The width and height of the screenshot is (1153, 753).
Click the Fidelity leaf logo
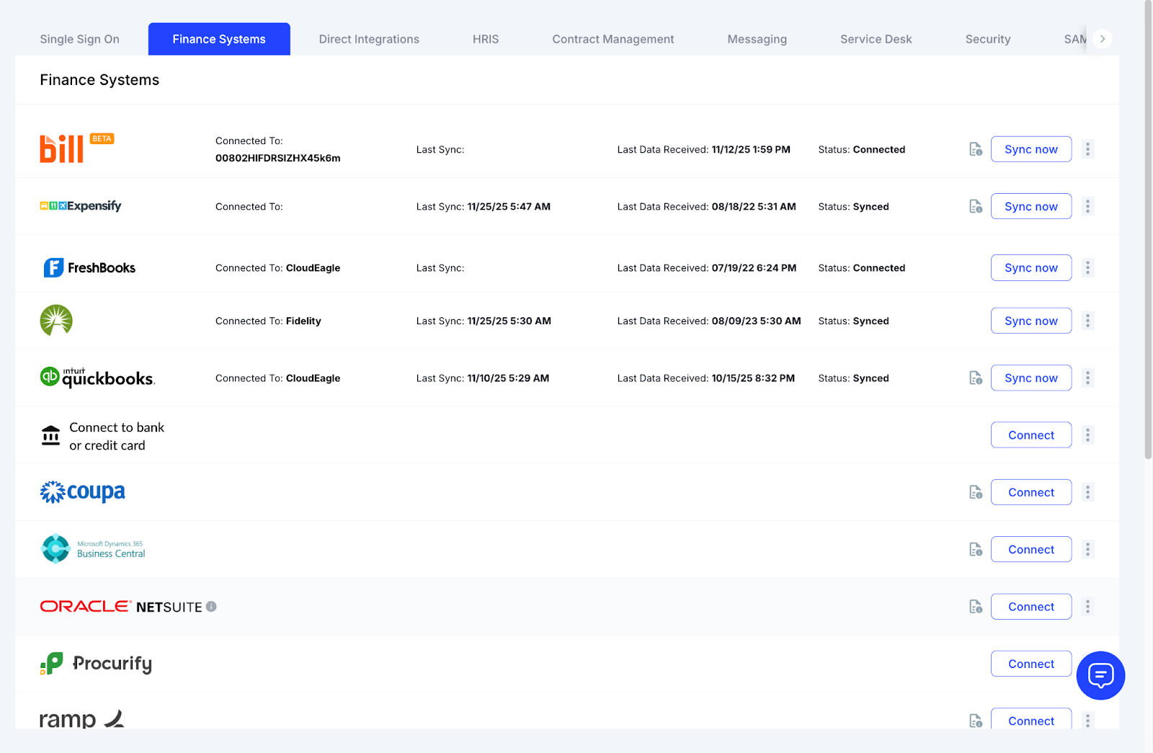tap(56, 321)
